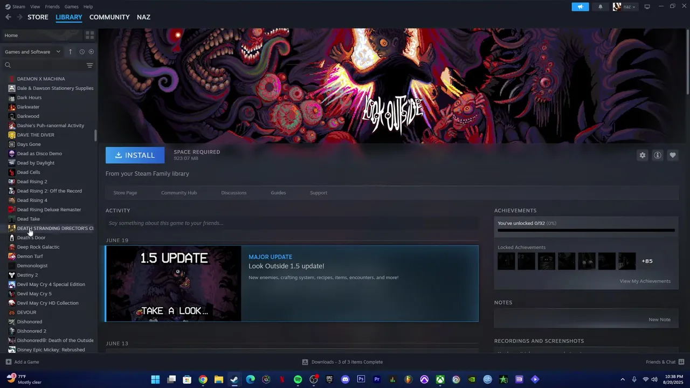Screen dimensions: 690x388
Task: Select Dishonored 2 in library list
Action: click(32, 331)
